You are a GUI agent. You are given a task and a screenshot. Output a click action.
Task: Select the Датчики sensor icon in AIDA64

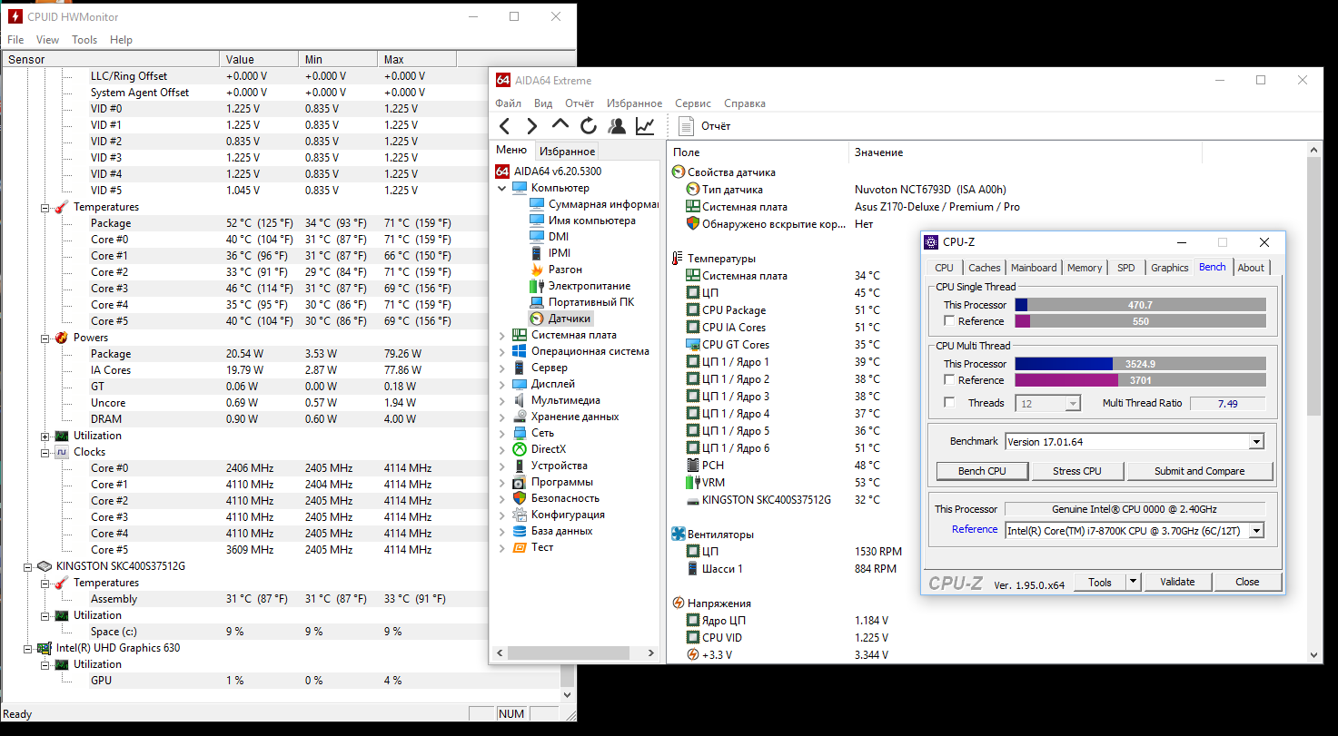(x=536, y=319)
